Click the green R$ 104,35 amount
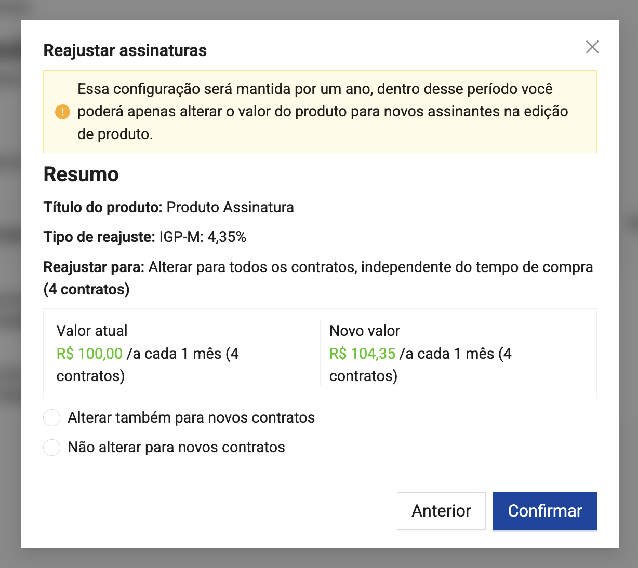 pos(363,354)
